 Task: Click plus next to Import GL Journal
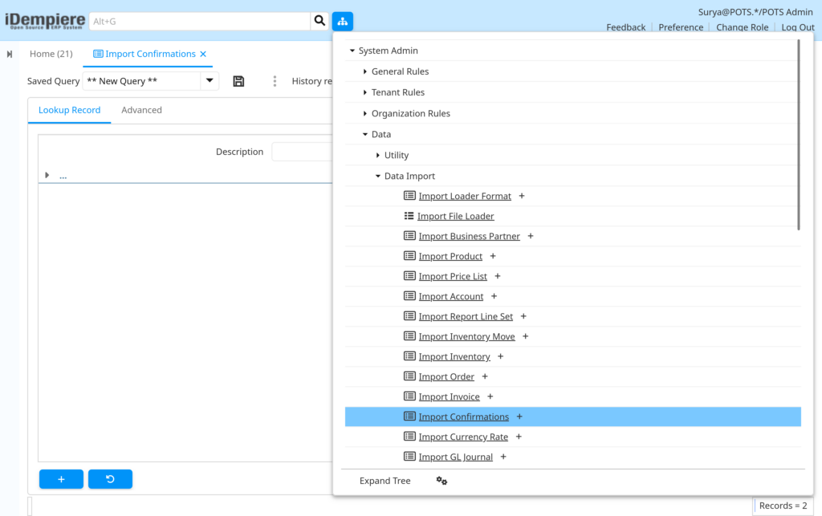pos(503,457)
